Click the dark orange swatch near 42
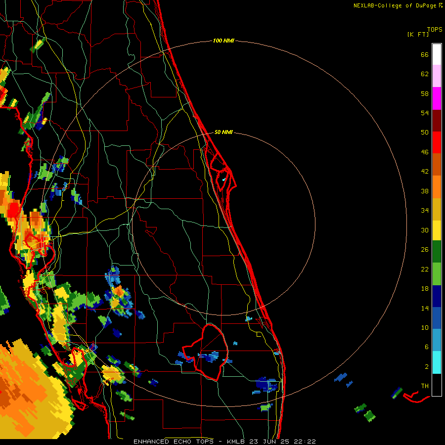The height and width of the screenshot is (445, 445). coord(437,164)
